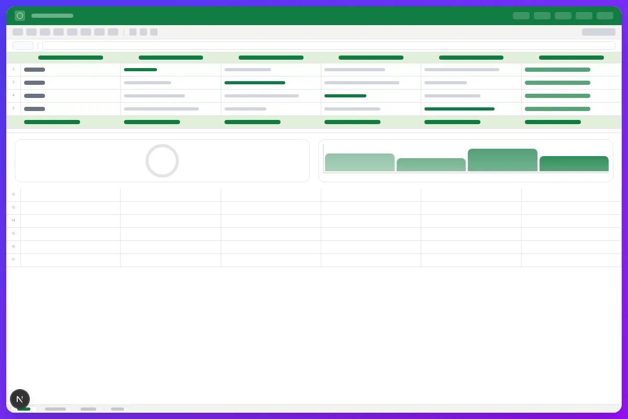
Task: Focus the long formula bar input
Action: tap(329, 46)
